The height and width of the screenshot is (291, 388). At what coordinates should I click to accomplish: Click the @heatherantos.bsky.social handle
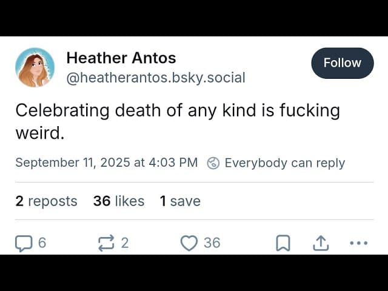(155, 78)
